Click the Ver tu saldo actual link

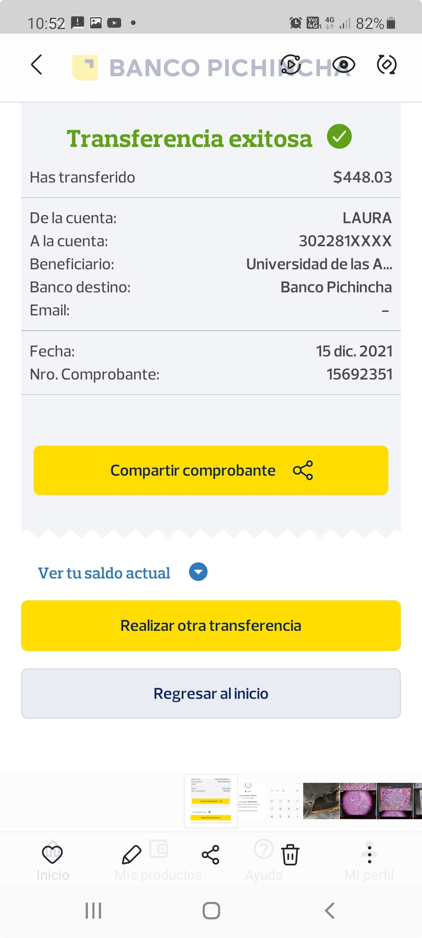pos(104,573)
